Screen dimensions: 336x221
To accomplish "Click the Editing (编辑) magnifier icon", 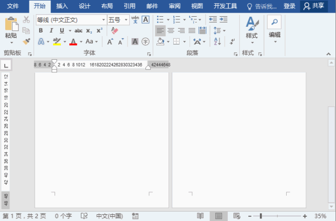I will 274,22.
